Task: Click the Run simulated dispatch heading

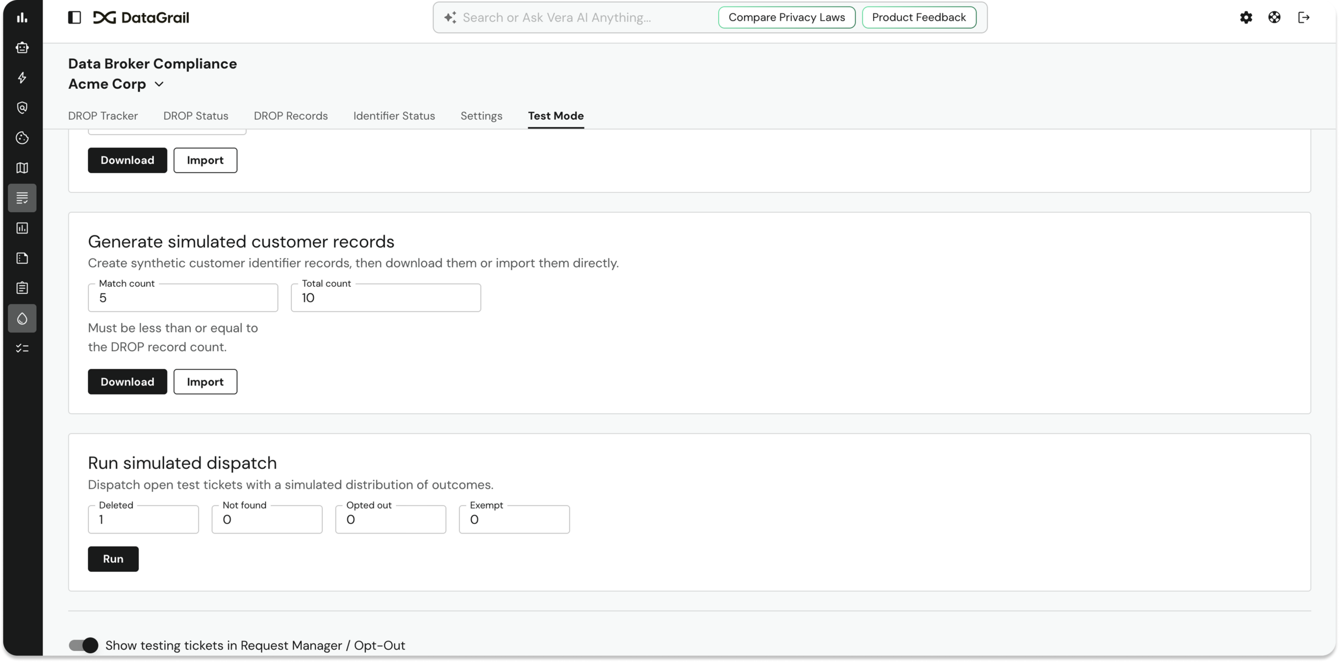Action: tap(182, 463)
